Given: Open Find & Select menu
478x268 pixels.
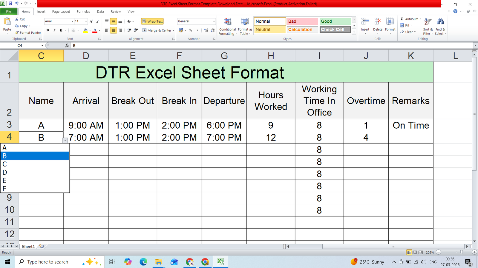Looking at the screenshot, I should [440, 27].
